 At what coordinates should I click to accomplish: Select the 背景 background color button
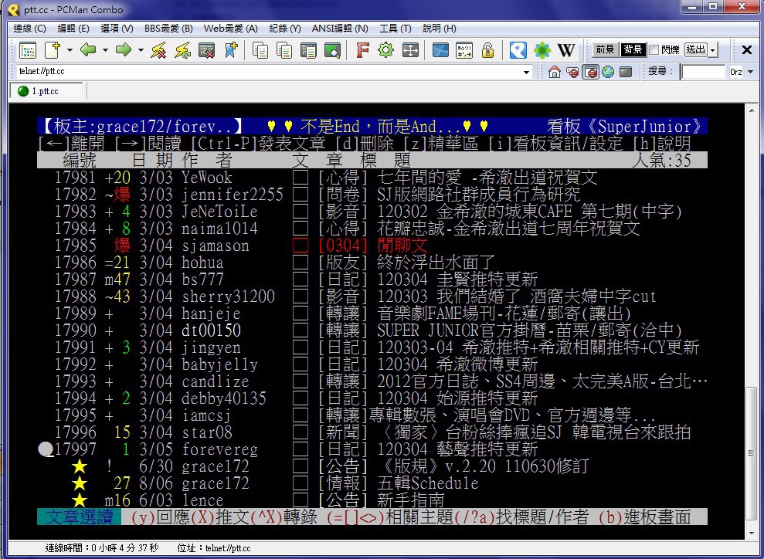pos(633,50)
